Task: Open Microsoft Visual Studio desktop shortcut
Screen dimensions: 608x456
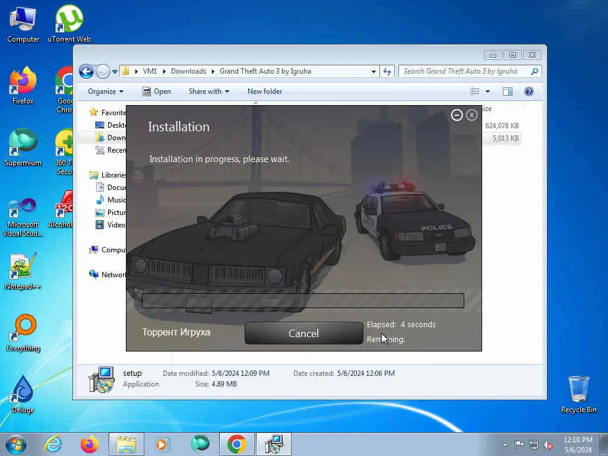Action: 23,217
